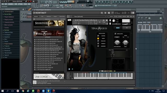Open Internet Explorer from taskbar
This screenshot has height=93, width=167.
click(28, 91)
